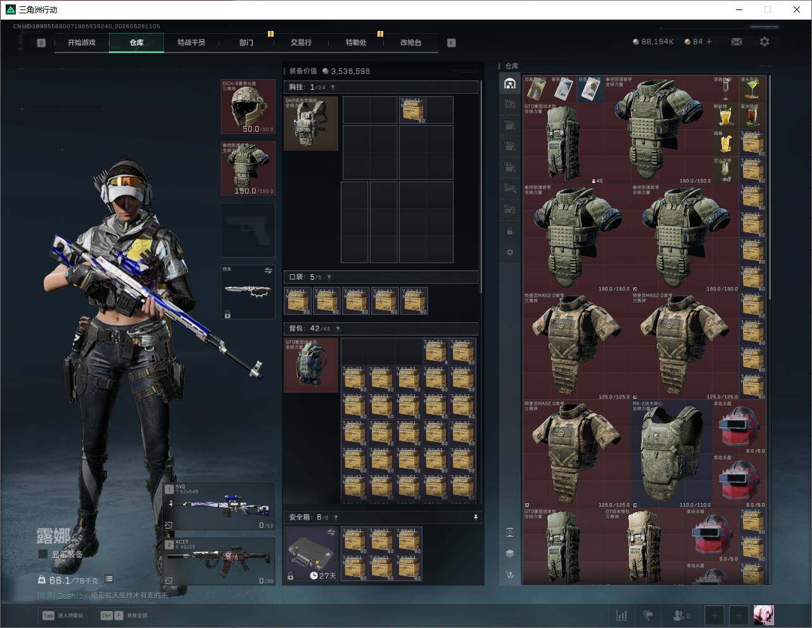Click the help icon next to 口袋
Screen dimensions: 812x628
[328, 277]
